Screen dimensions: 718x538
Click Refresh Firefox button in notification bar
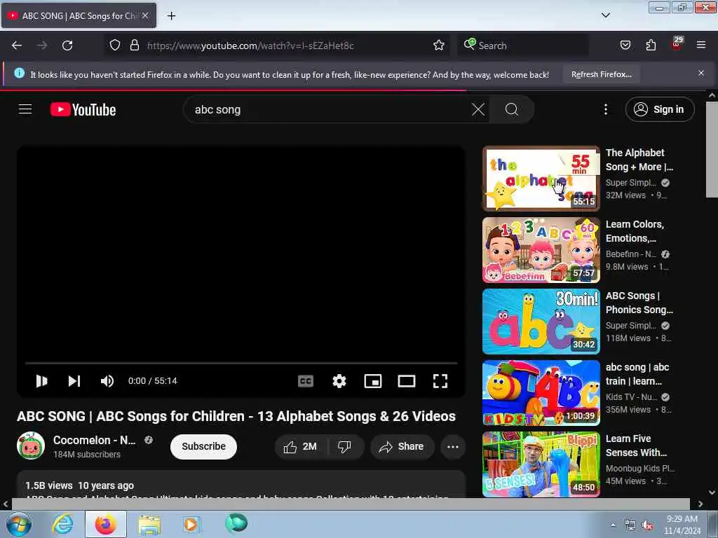(x=601, y=74)
